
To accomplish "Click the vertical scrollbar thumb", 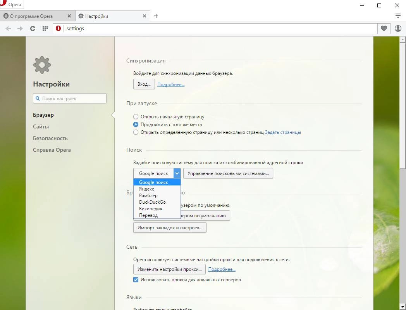I will (403, 106).
